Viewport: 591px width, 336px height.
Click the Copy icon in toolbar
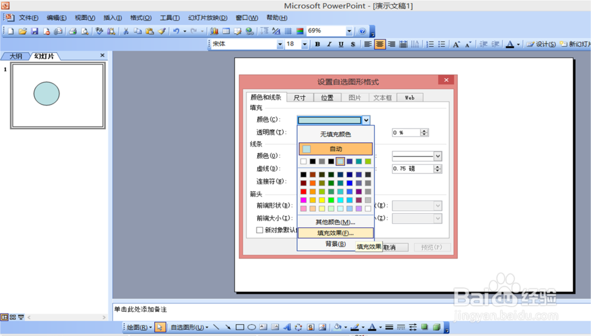pos(138,31)
